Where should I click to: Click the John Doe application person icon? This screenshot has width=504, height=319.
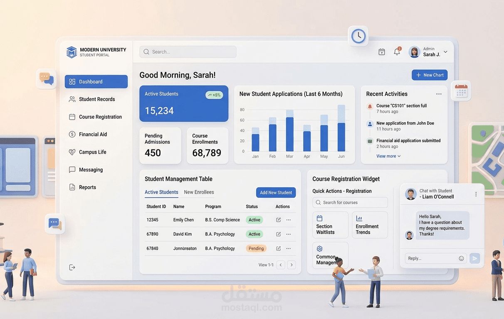click(370, 124)
